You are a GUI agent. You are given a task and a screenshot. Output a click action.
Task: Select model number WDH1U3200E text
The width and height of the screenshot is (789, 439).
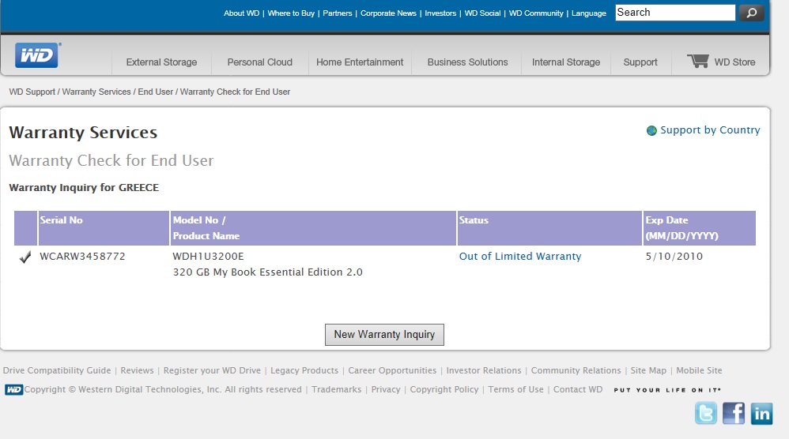pyautogui.click(x=209, y=257)
